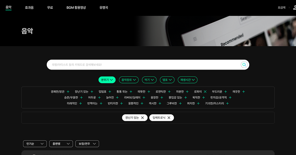Click plus next to 통통 튀는
296x155 pixels.
point(131,92)
